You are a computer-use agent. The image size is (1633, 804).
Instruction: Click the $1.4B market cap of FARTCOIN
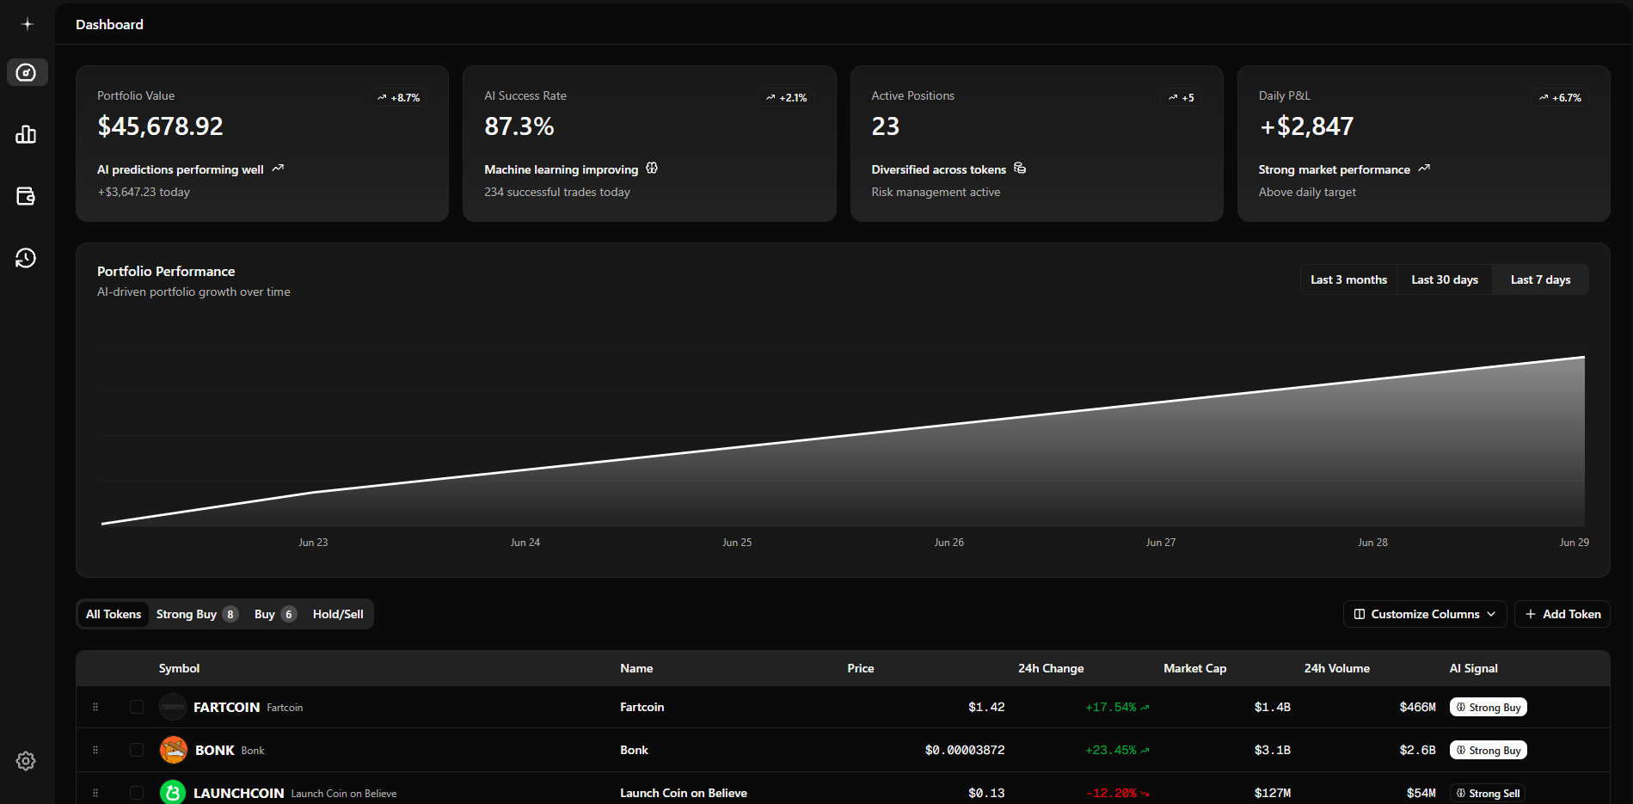pyautogui.click(x=1273, y=707)
